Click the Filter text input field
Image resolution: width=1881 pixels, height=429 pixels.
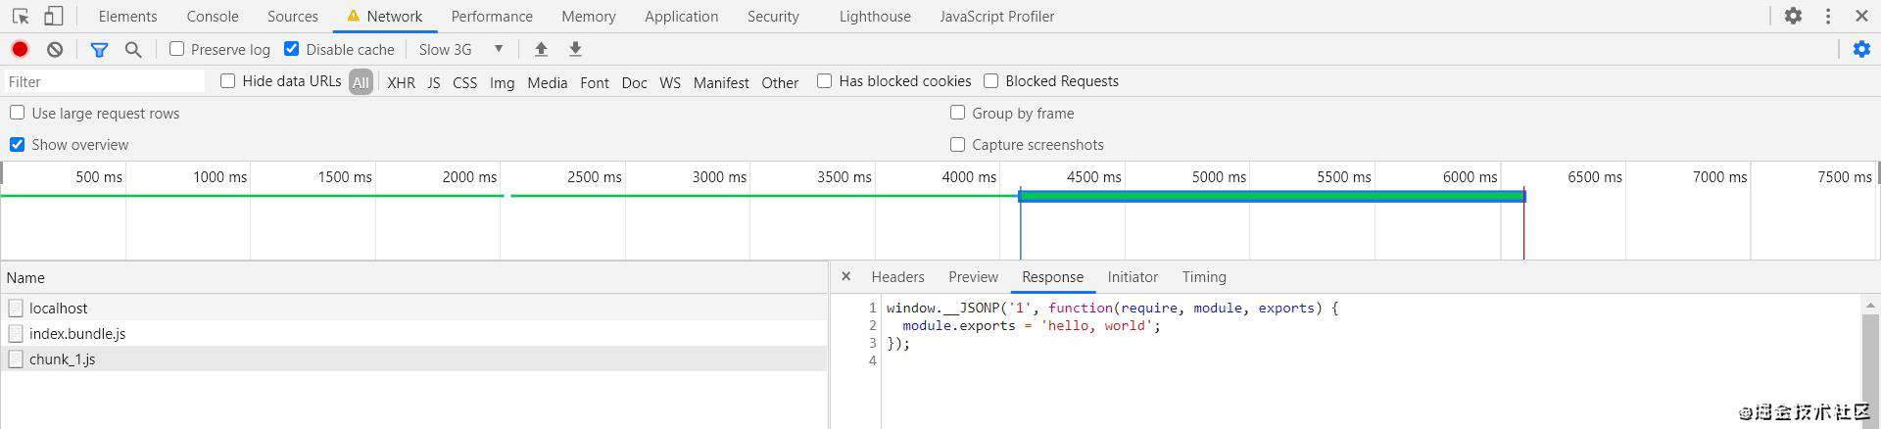(105, 81)
